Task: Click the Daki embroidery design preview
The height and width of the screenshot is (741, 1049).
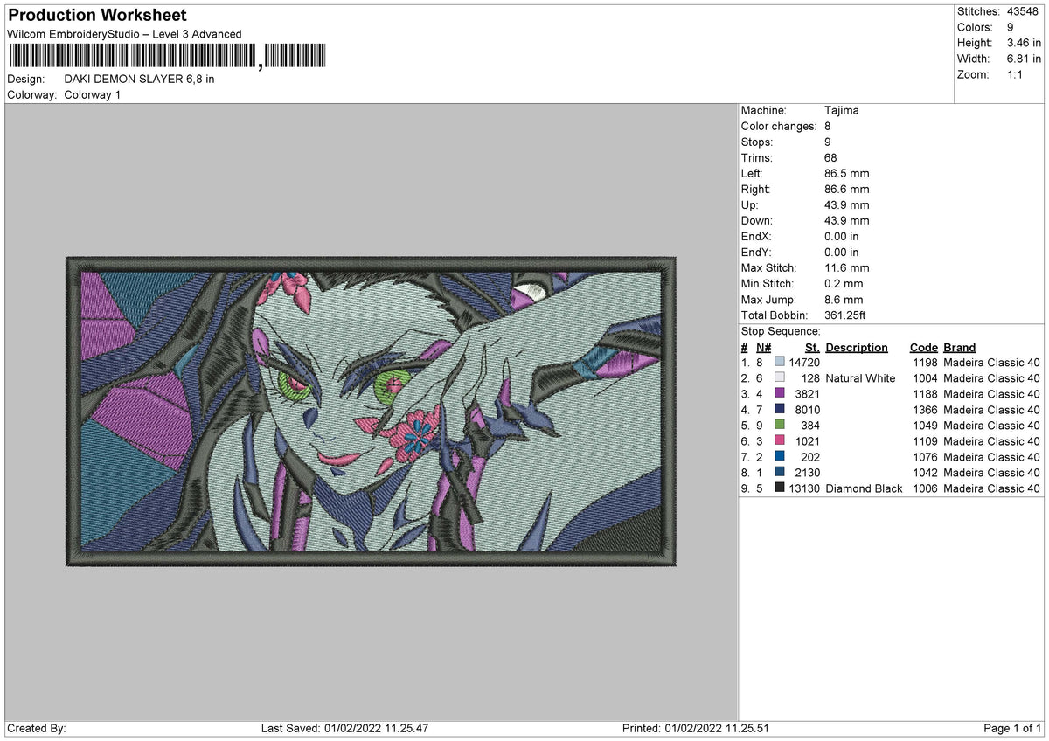Action: [372, 411]
